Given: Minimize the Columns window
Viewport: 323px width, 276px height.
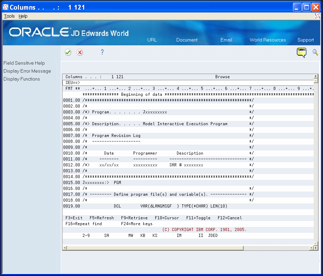Looking at the screenshot, I should click(x=297, y=7).
